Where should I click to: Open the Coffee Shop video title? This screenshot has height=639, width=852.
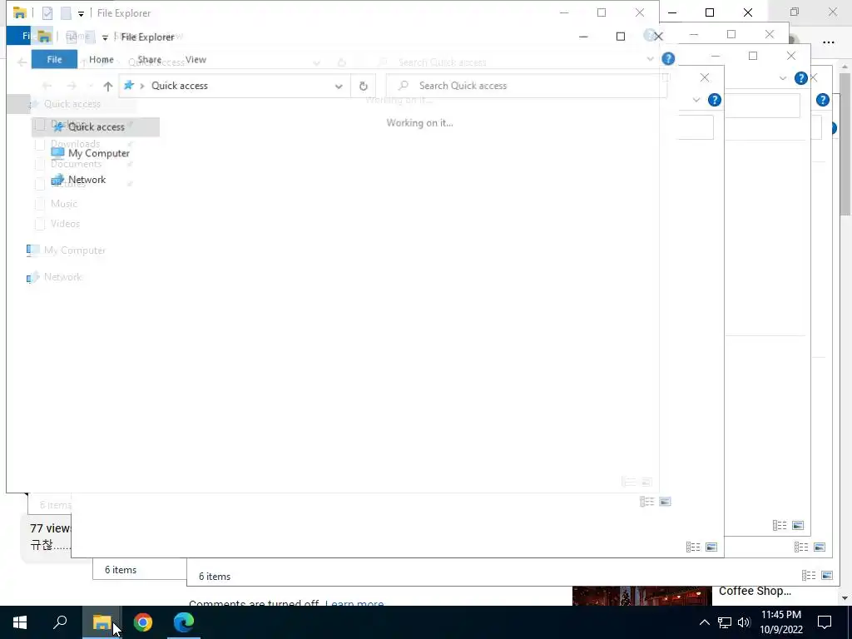(755, 592)
